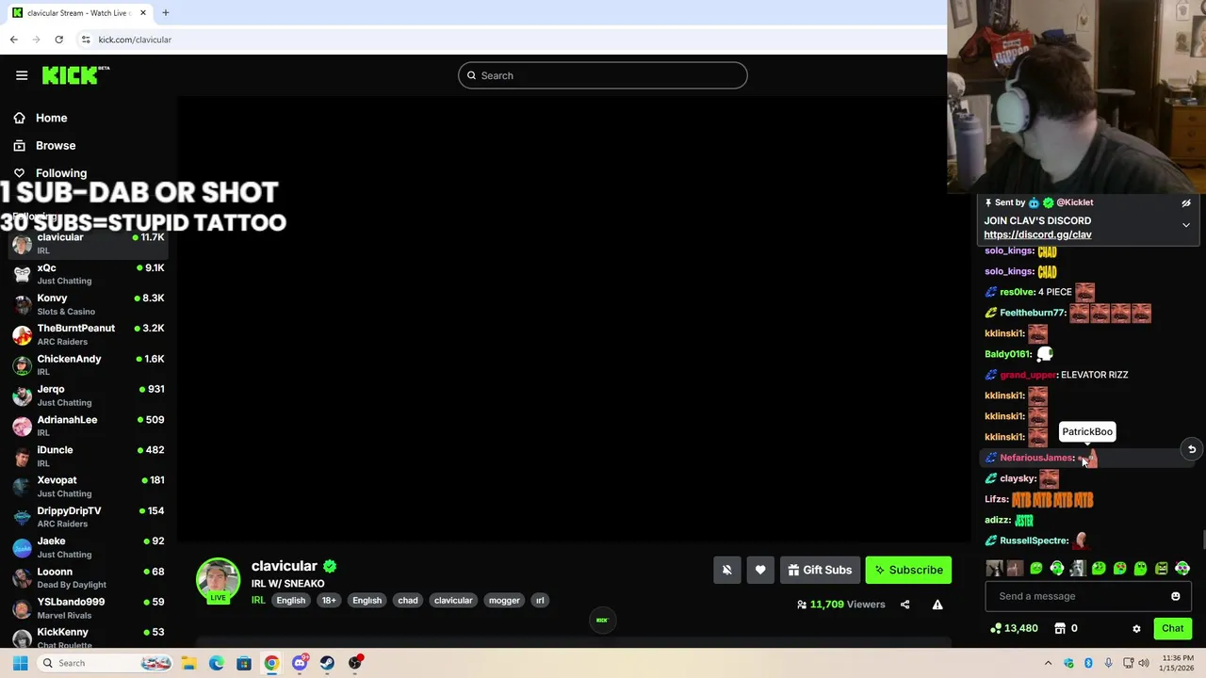1206x678 pixels.
Task: Open the chat shop icon
Action: [1060, 628]
